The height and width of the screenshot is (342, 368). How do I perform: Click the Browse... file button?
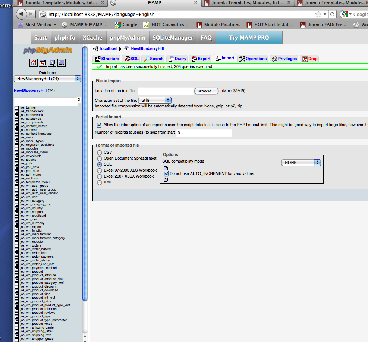click(206, 91)
